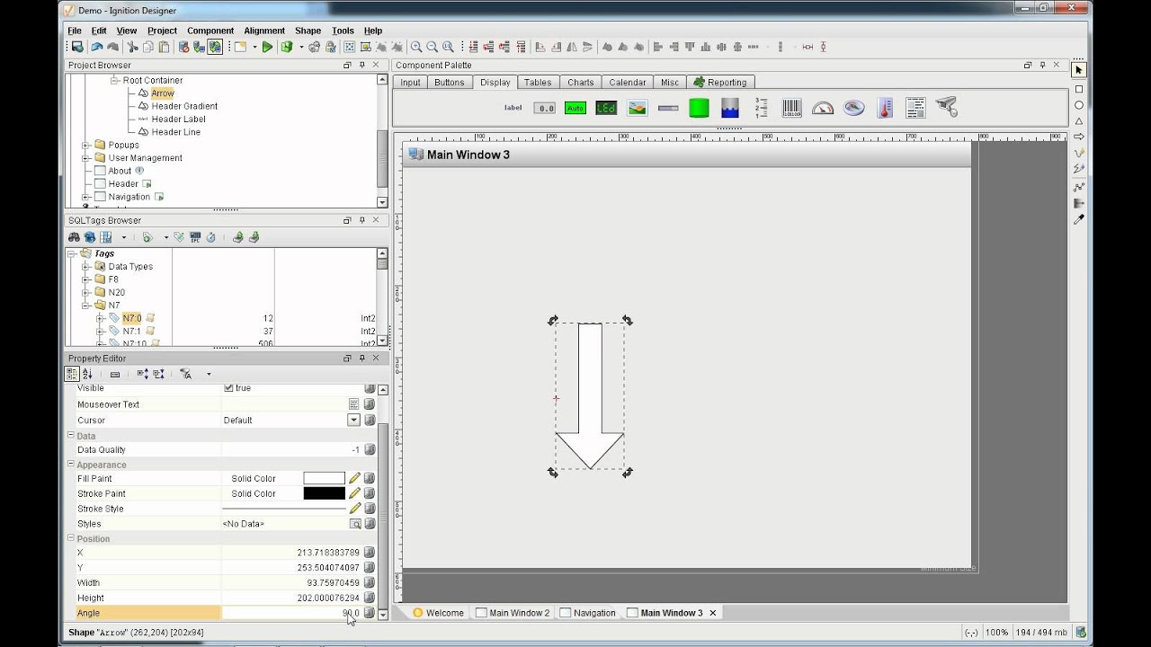Select the eyedropper tool
1151x647 pixels.
(x=1079, y=219)
